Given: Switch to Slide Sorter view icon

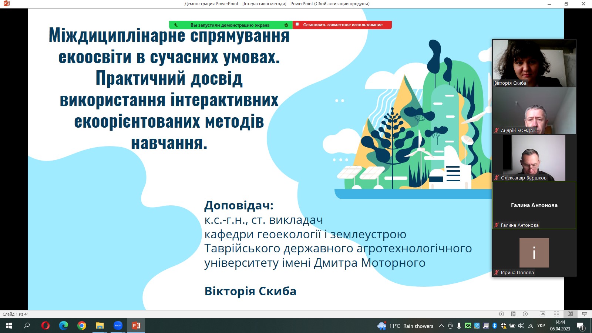Looking at the screenshot, I should click(556, 314).
